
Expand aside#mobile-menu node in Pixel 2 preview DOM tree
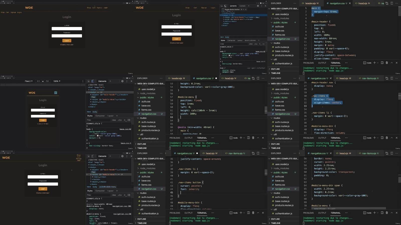point(91,99)
